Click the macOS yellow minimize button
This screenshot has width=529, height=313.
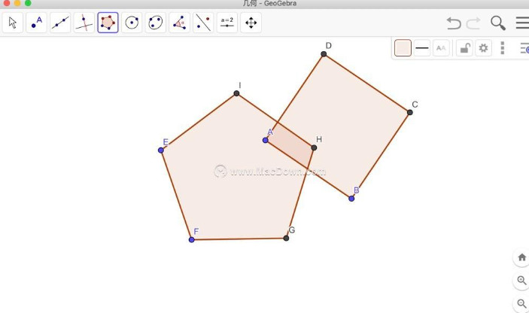point(17,3)
